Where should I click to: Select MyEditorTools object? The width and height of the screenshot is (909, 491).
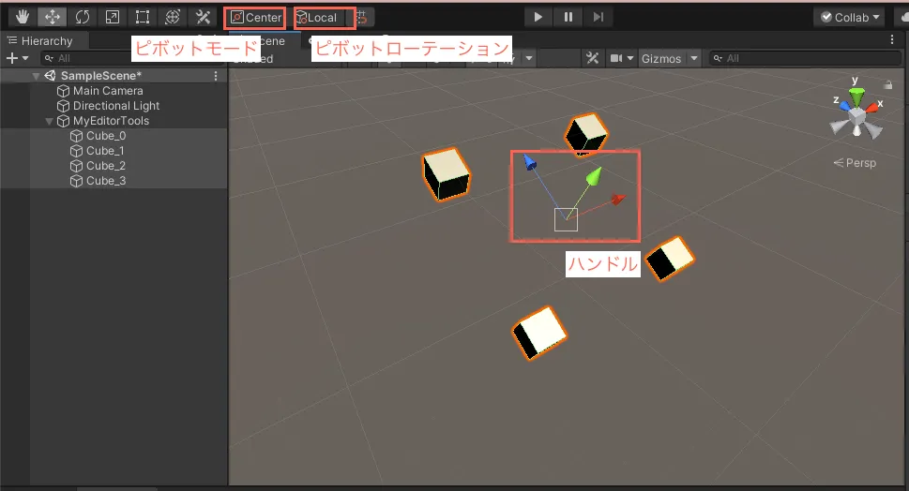tap(111, 121)
